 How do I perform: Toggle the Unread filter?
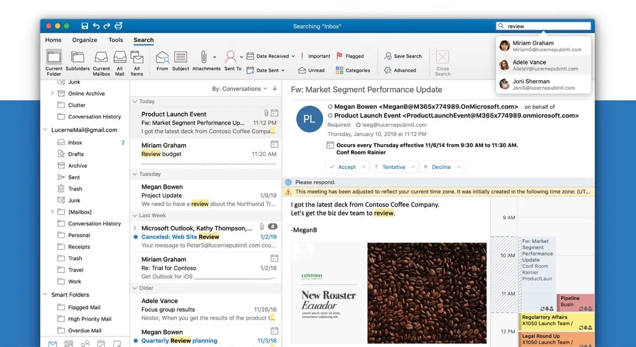[313, 70]
